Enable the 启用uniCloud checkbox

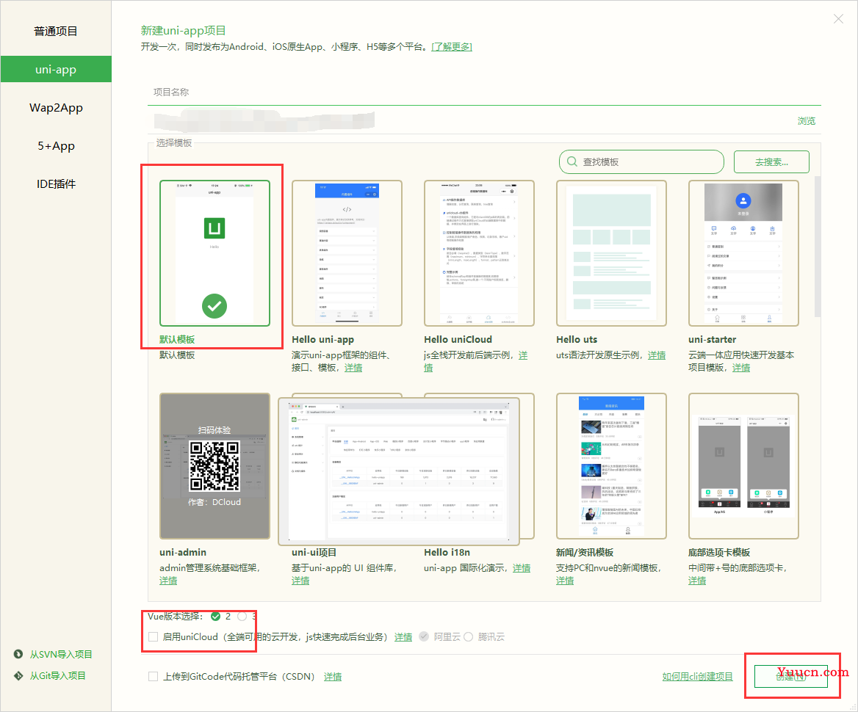[x=154, y=636]
